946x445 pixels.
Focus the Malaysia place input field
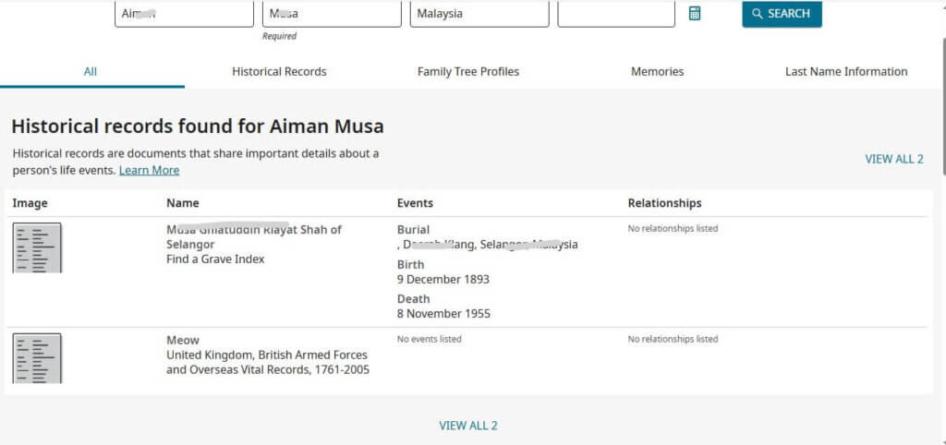pos(479,13)
